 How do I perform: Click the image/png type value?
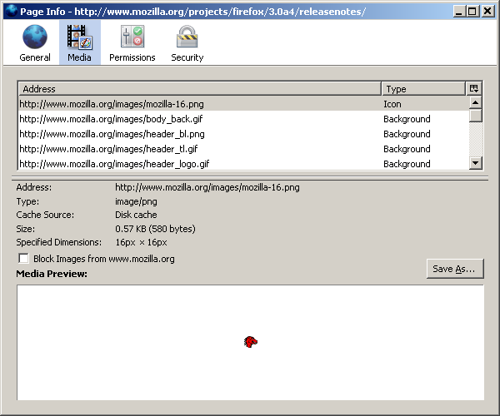tap(136, 201)
